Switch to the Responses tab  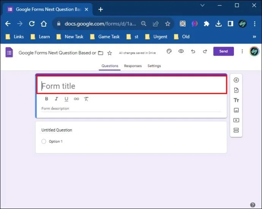point(133,66)
